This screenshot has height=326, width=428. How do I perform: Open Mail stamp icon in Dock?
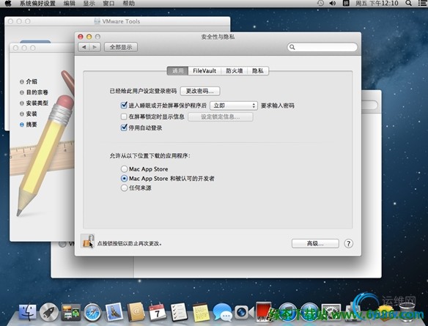114,311
